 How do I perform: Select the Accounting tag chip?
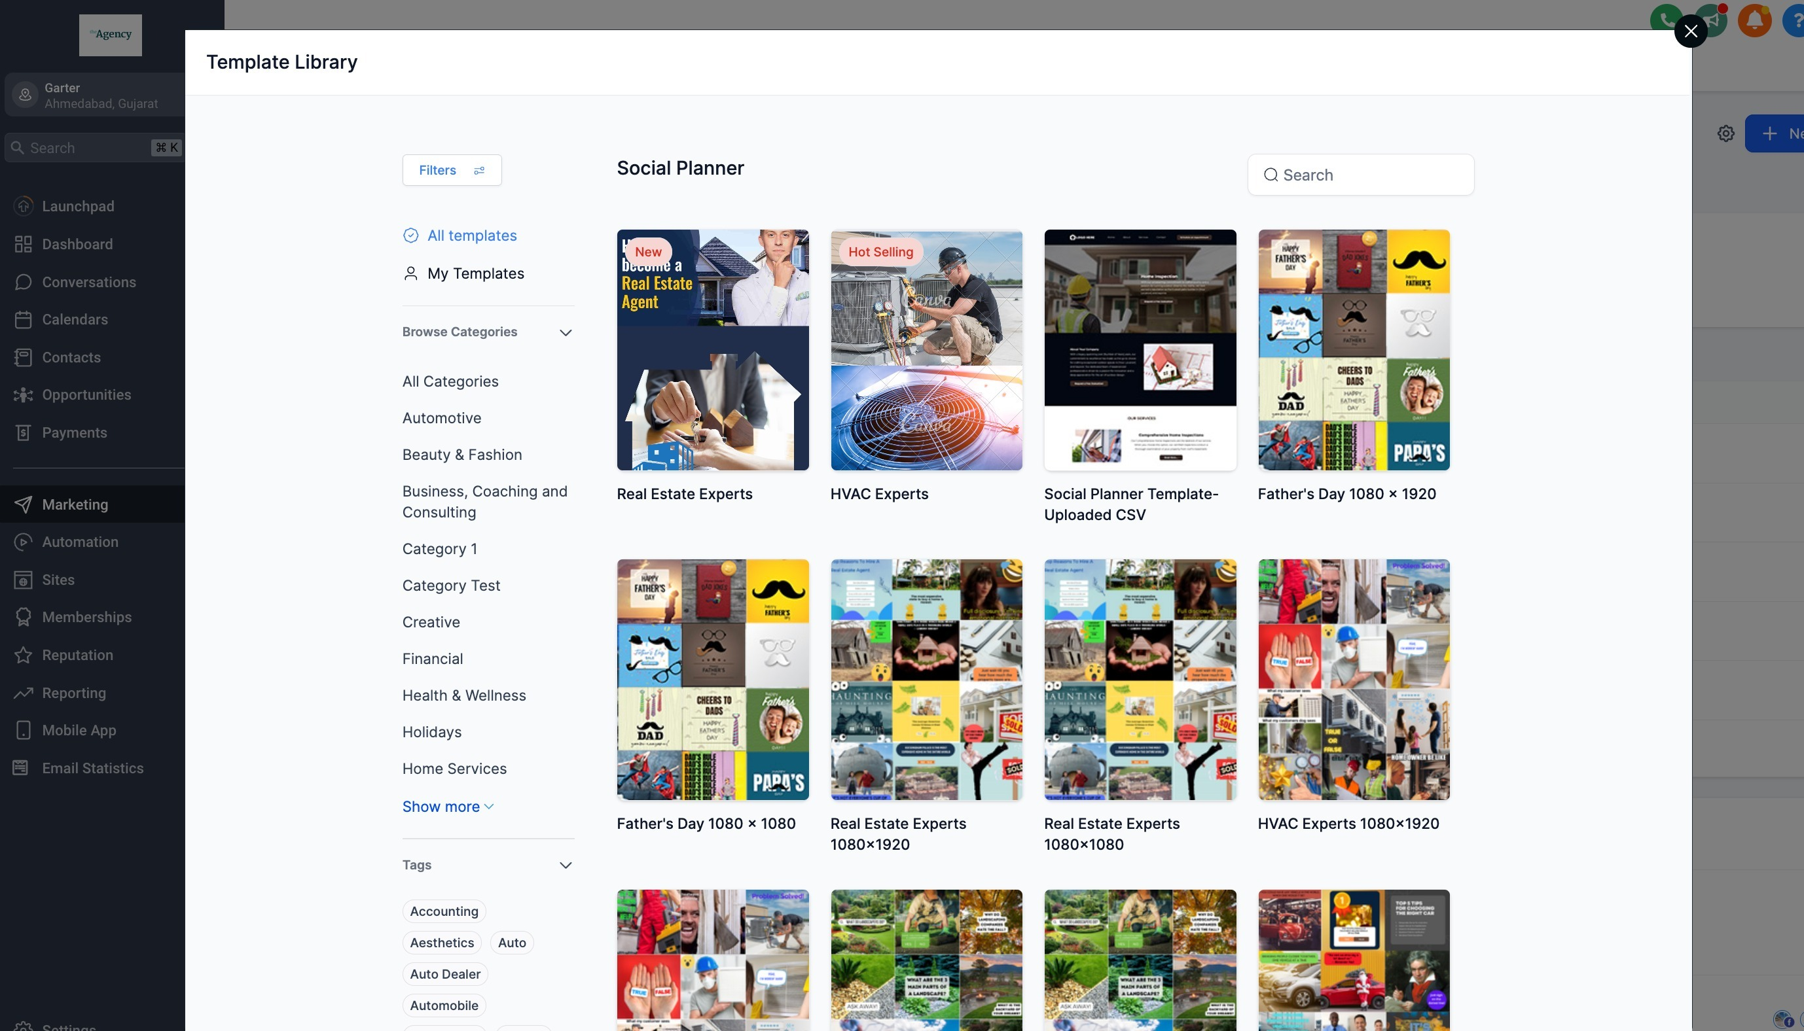[x=444, y=911]
